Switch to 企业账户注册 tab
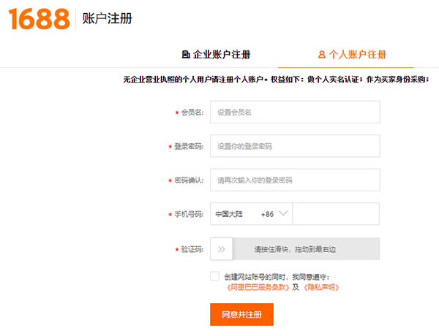This screenshot has width=439, height=336. tap(216, 55)
